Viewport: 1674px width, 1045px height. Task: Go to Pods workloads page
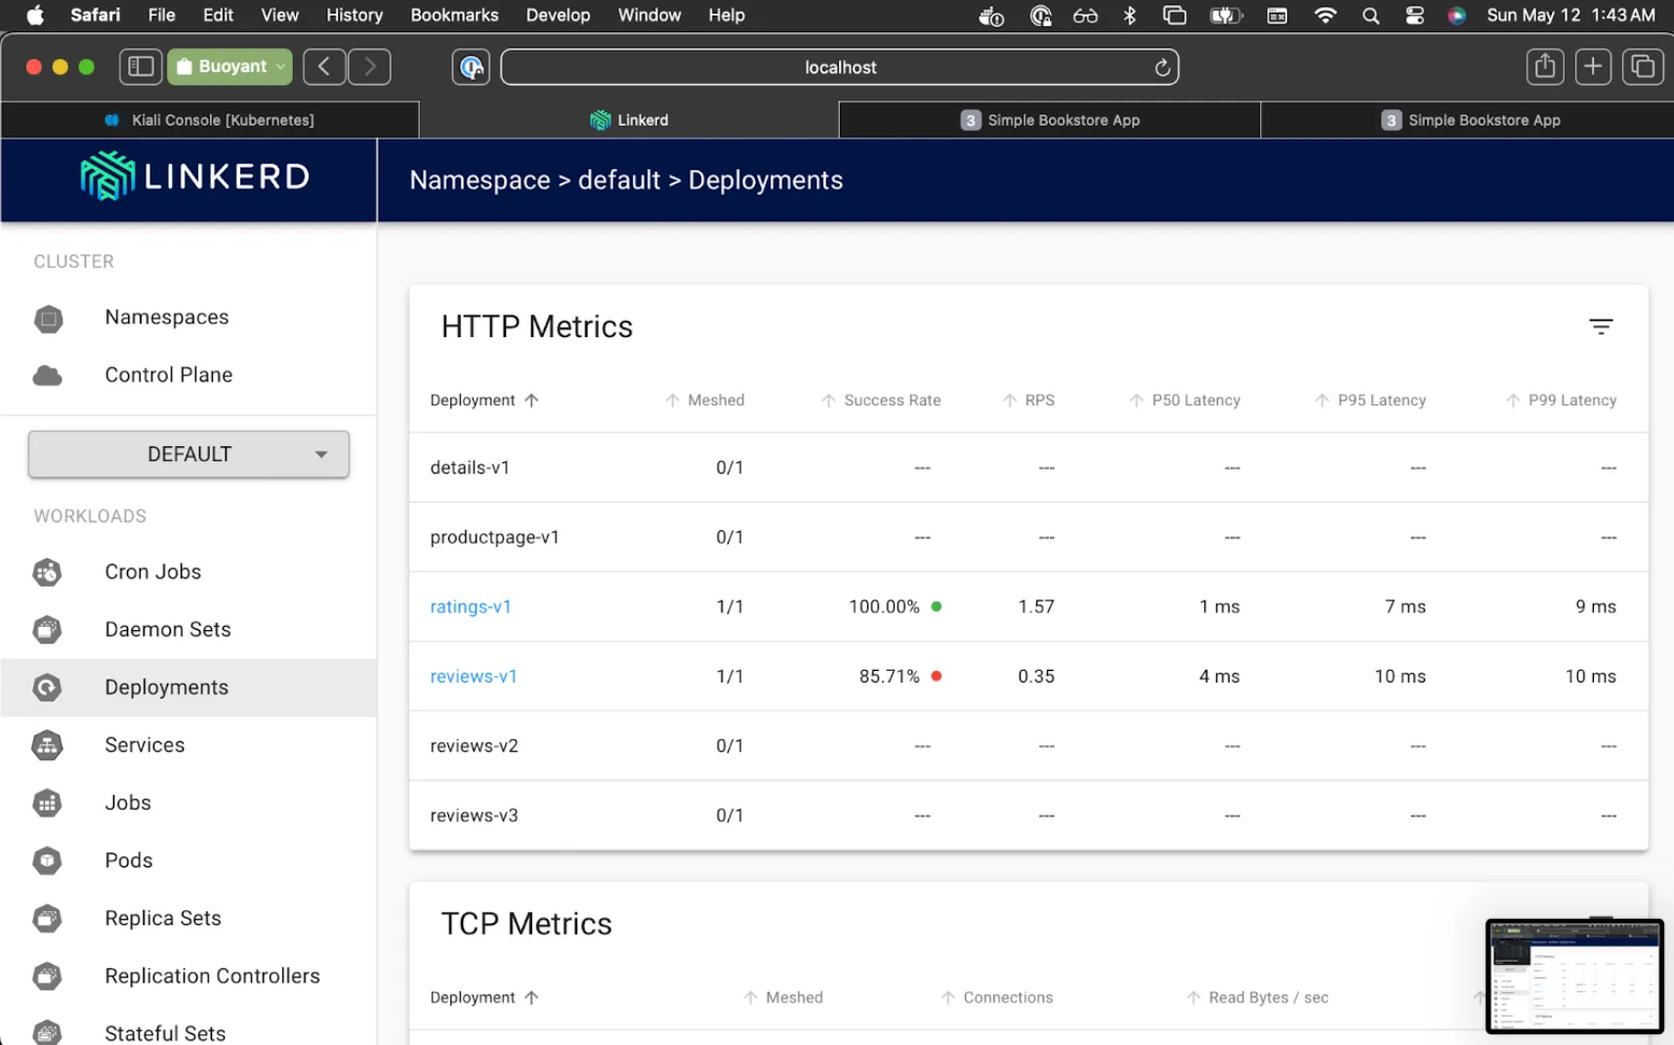coord(129,860)
